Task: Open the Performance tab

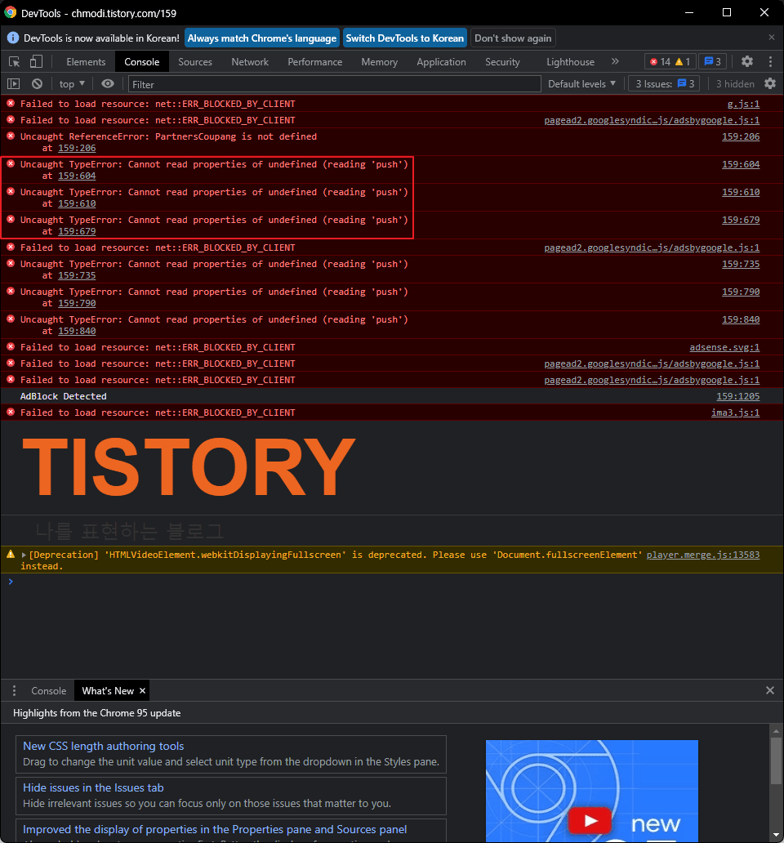Action: point(315,62)
